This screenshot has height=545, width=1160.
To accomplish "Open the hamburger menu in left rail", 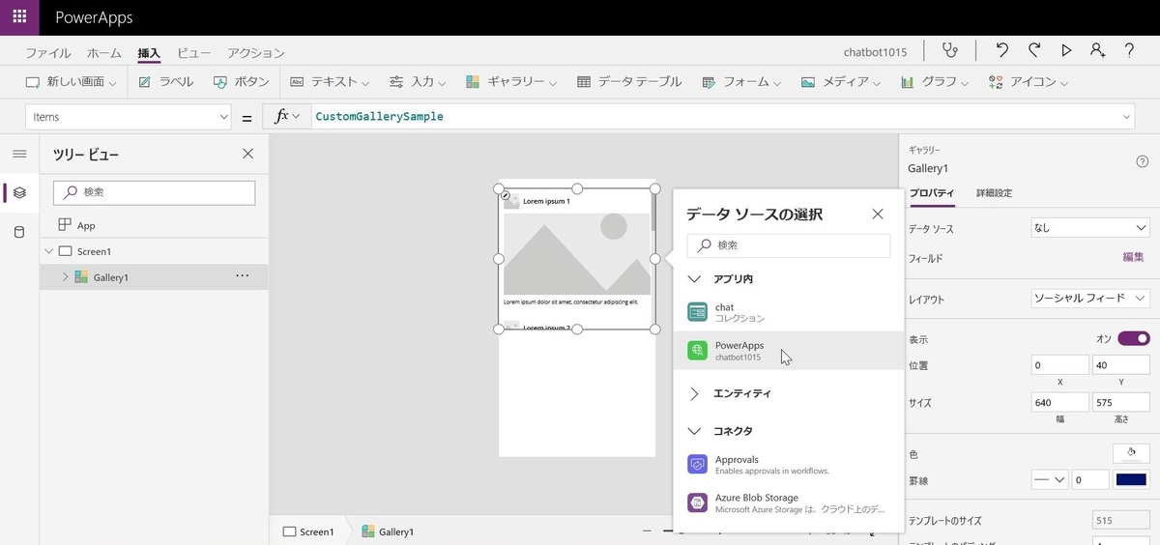I will tap(19, 154).
